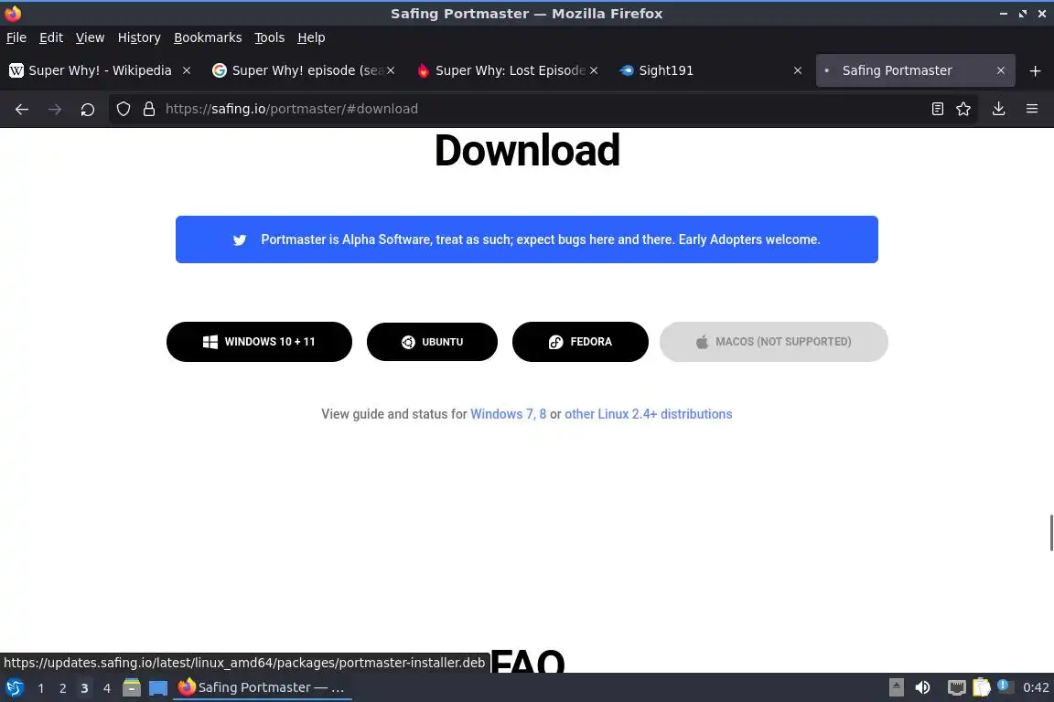Open the File menu
The width and height of the screenshot is (1054, 702).
(16, 37)
